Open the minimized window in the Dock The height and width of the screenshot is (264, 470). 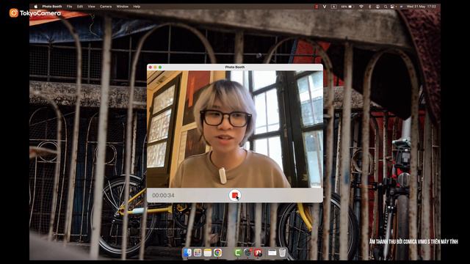[x=272, y=253]
